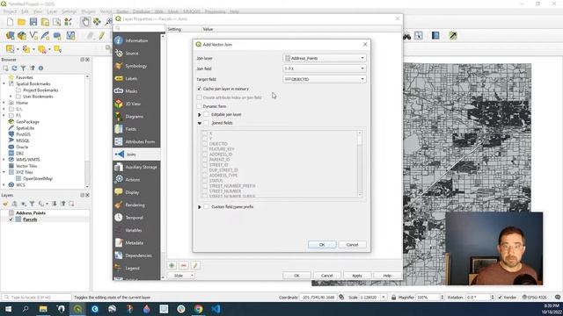Click the Browser panel filter icon
Screen dimensions: 563x316
click(x=24, y=68)
